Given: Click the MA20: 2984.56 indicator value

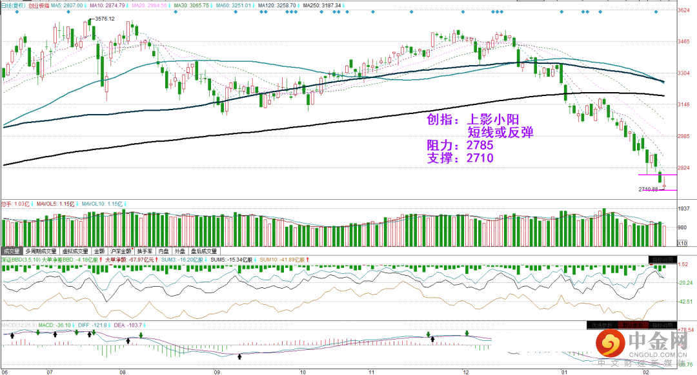Looking at the screenshot, I should pos(149,5).
